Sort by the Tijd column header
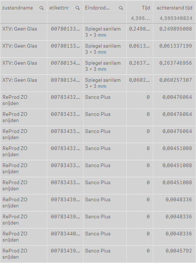196x263 pixels. click(146, 8)
